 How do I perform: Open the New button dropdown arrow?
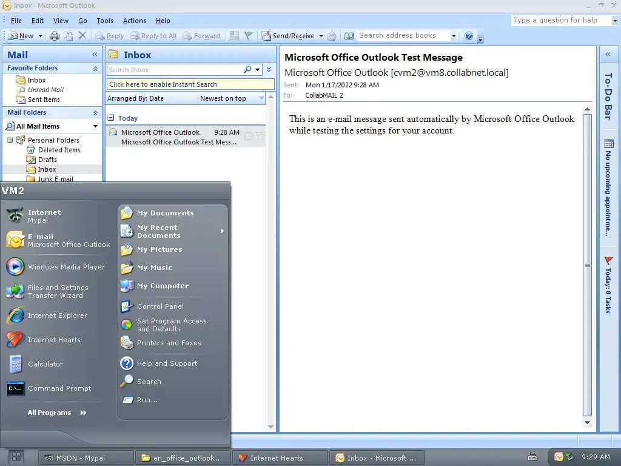point(40,36)
